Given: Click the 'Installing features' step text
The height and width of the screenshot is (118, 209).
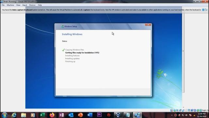Looking at the screenshot, I should 72,56.
